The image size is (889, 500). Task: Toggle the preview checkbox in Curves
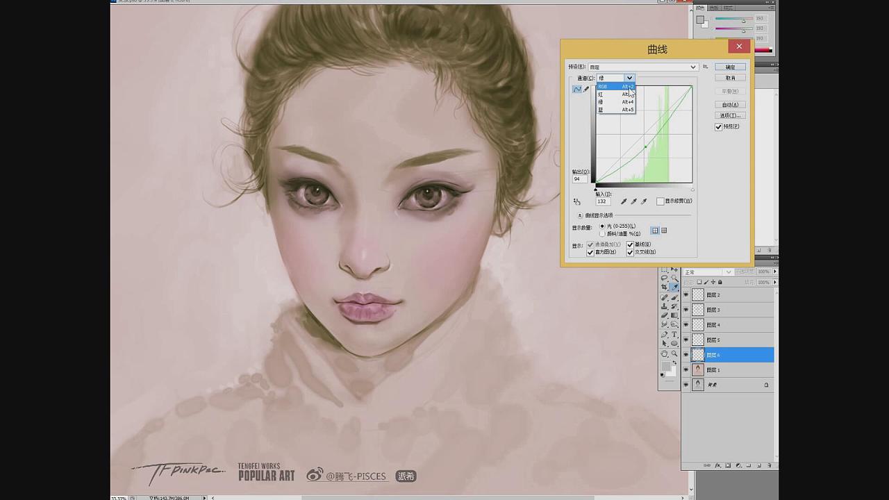click(x=719, y=126)
